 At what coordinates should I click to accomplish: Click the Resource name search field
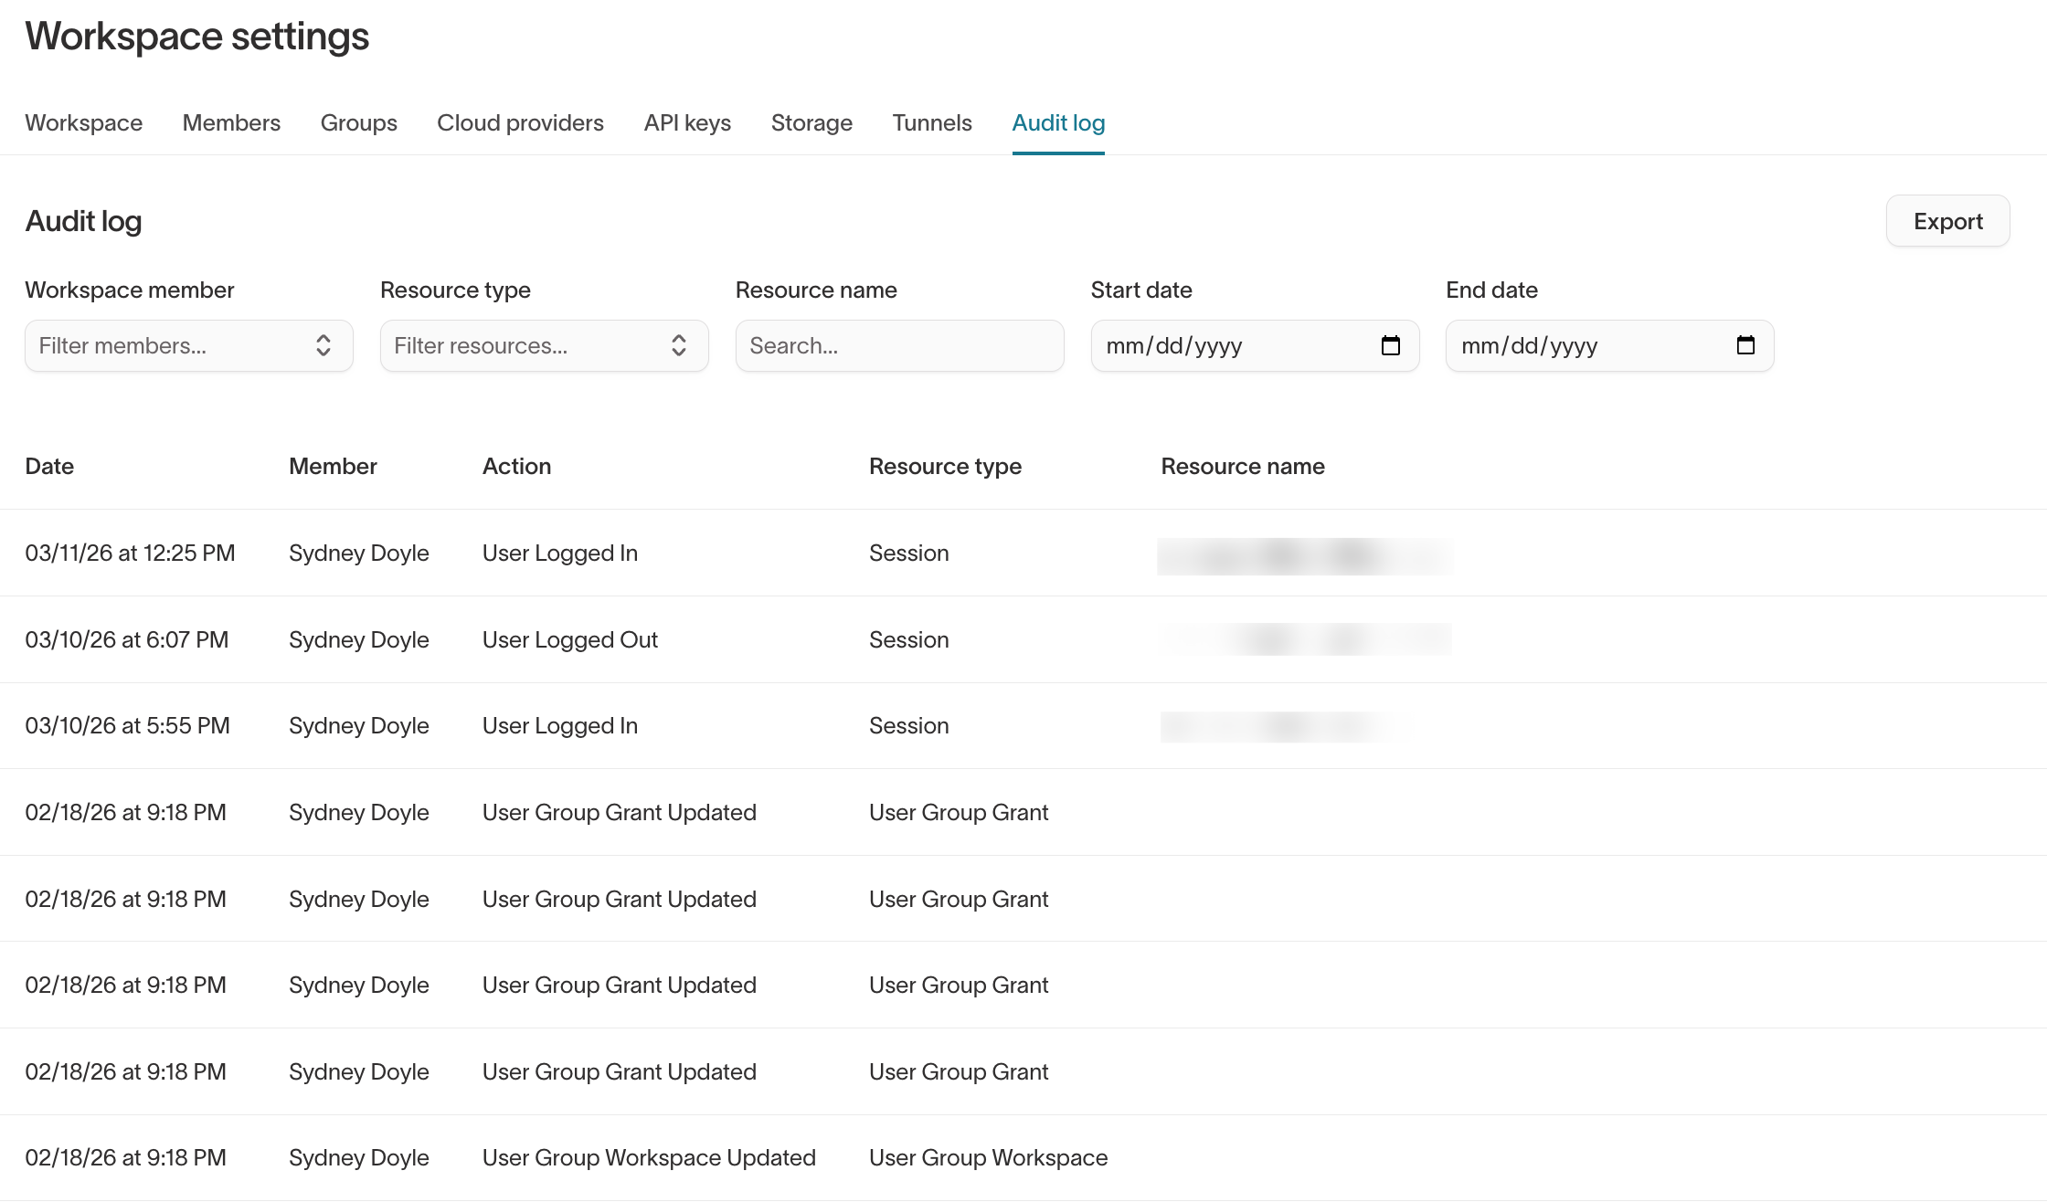899,345
